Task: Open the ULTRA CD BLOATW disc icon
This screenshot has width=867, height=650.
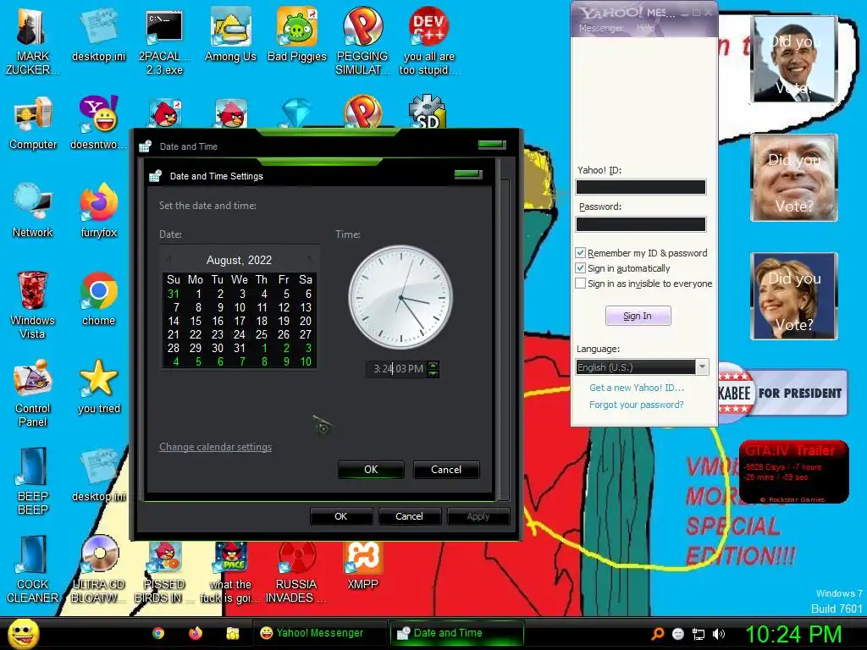Action: [x=98, y=570]
